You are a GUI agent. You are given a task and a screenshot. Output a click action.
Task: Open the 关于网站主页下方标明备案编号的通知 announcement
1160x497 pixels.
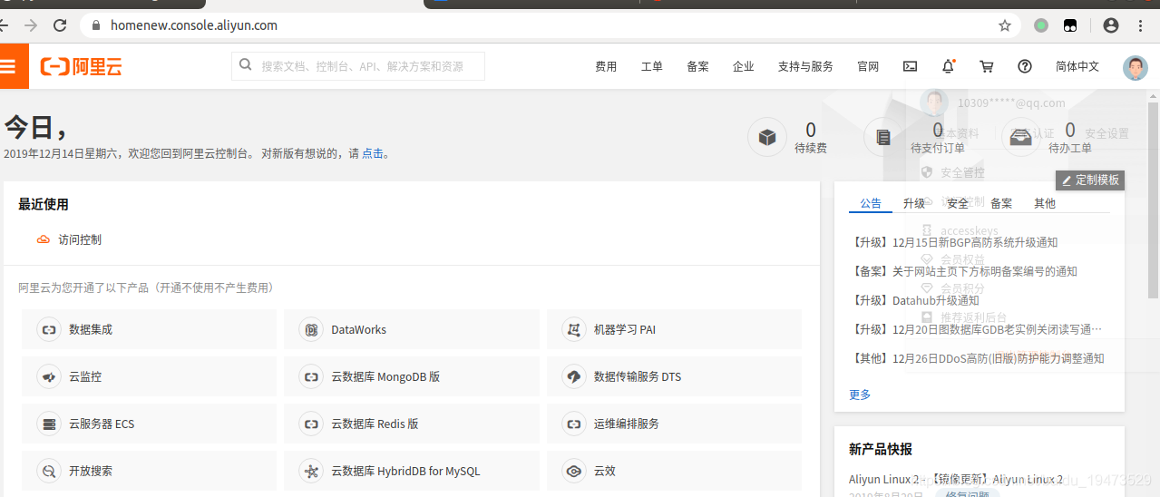(963, 271)
